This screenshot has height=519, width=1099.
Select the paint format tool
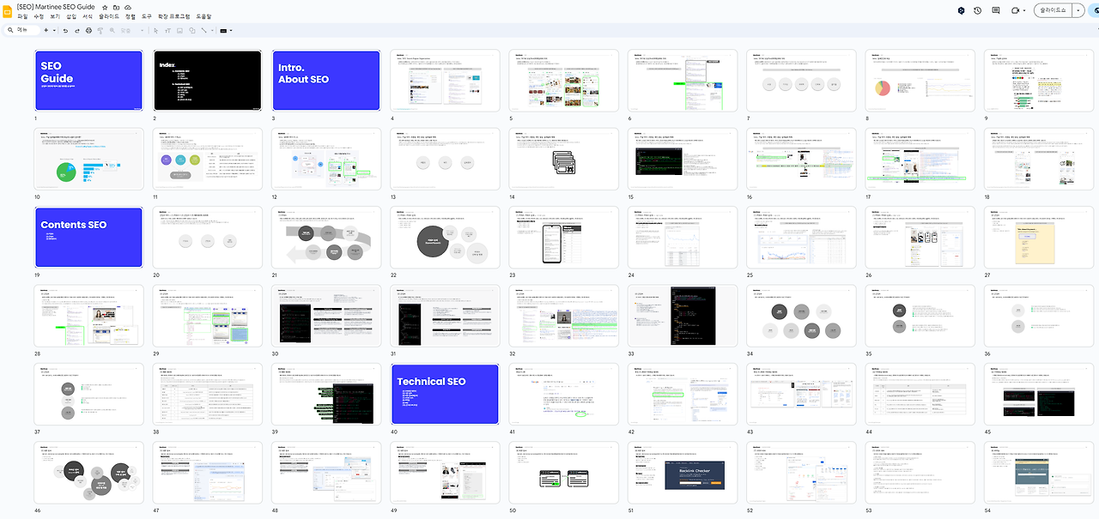click(100, 30)
